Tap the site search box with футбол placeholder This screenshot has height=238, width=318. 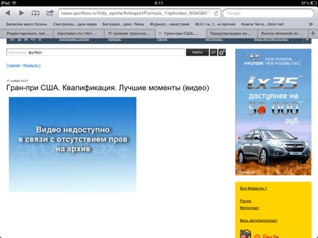(95, 52)
